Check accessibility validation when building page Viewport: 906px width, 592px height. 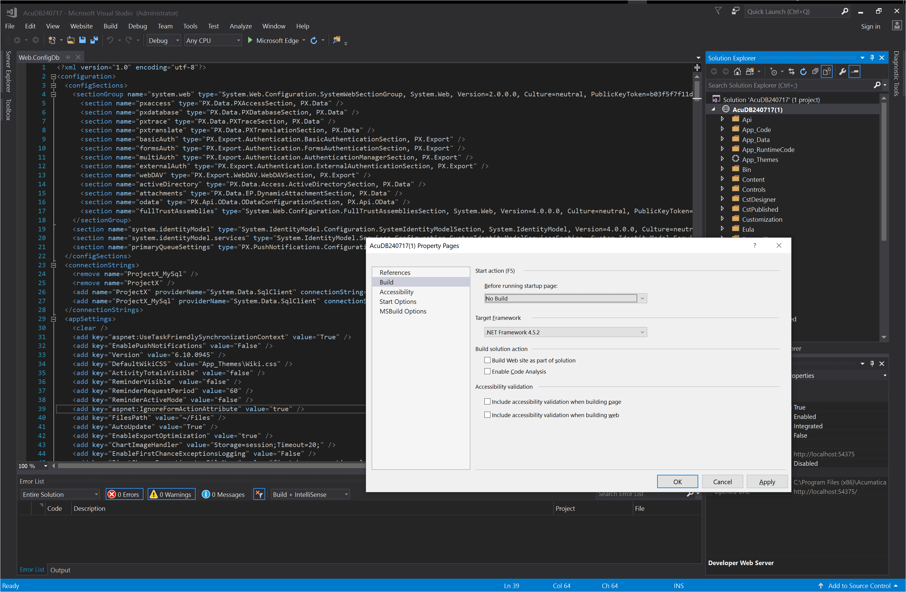coord(487,401)
